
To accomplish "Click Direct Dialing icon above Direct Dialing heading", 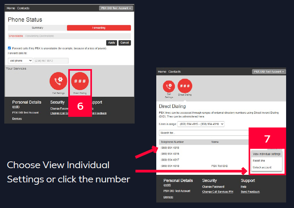I will coord(185,86).
